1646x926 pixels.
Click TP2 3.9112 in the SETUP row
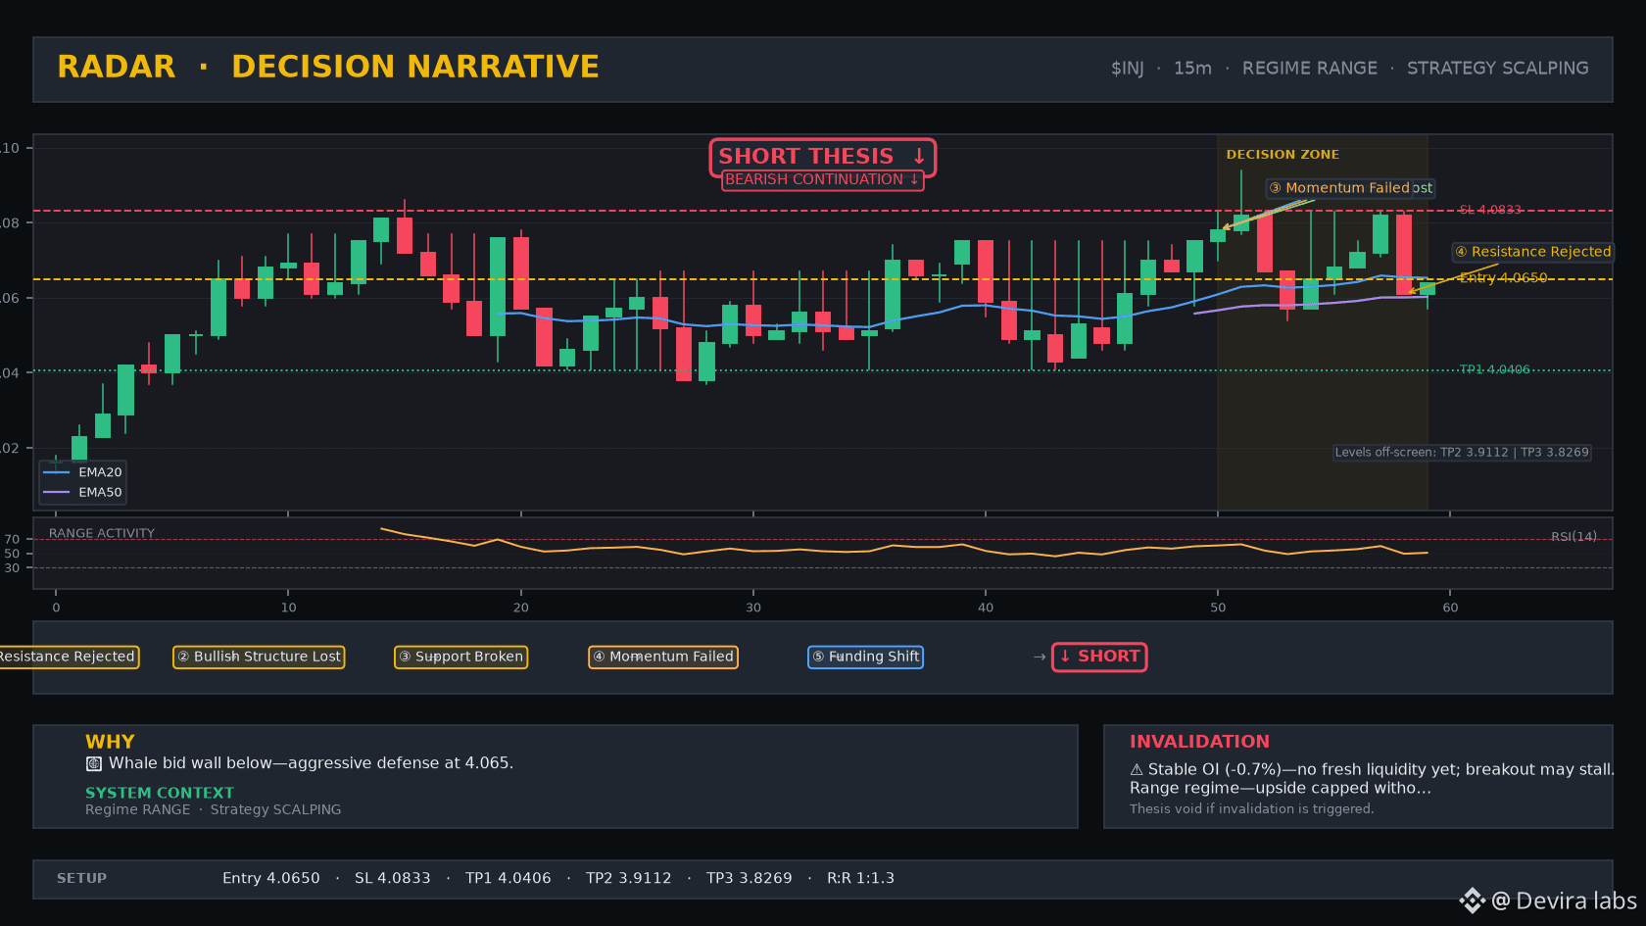pos(629,879)
